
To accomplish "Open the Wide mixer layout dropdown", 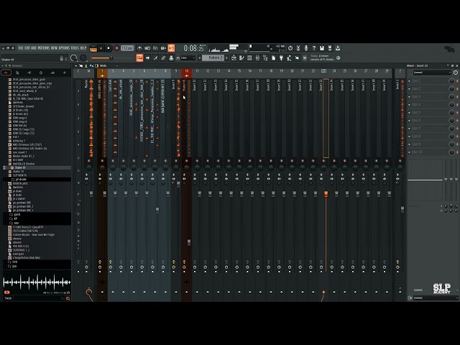I will point(107,65).
